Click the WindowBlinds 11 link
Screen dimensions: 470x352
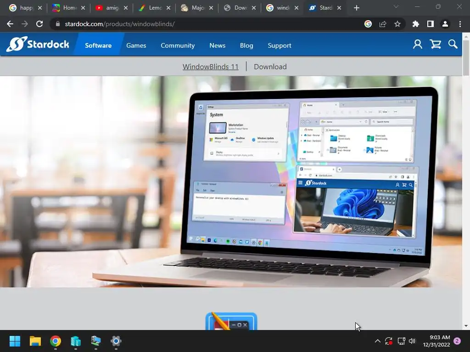(210, 66)
